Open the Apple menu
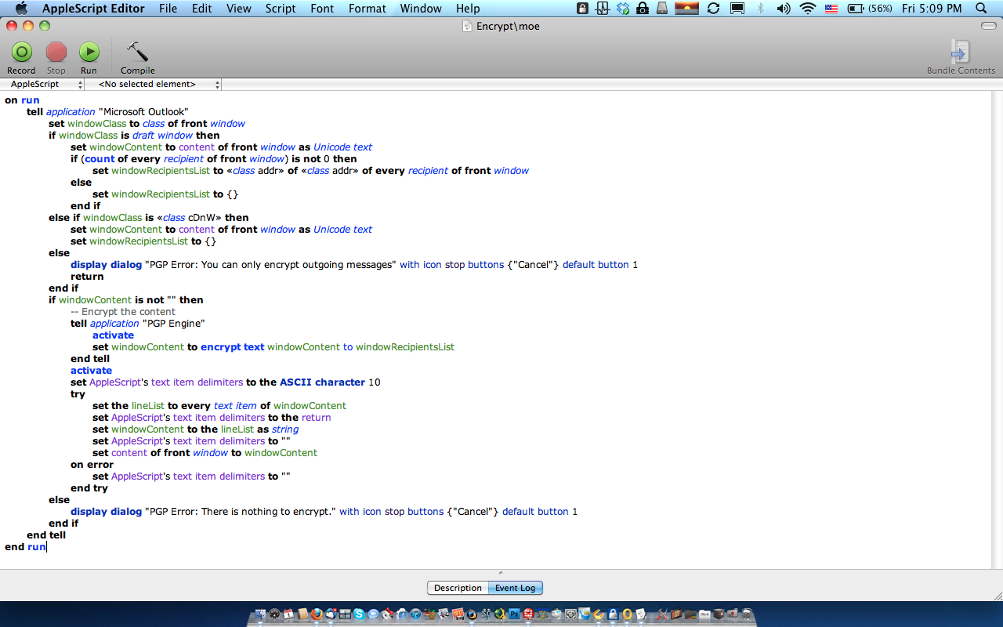 click(x=21, y=9)
